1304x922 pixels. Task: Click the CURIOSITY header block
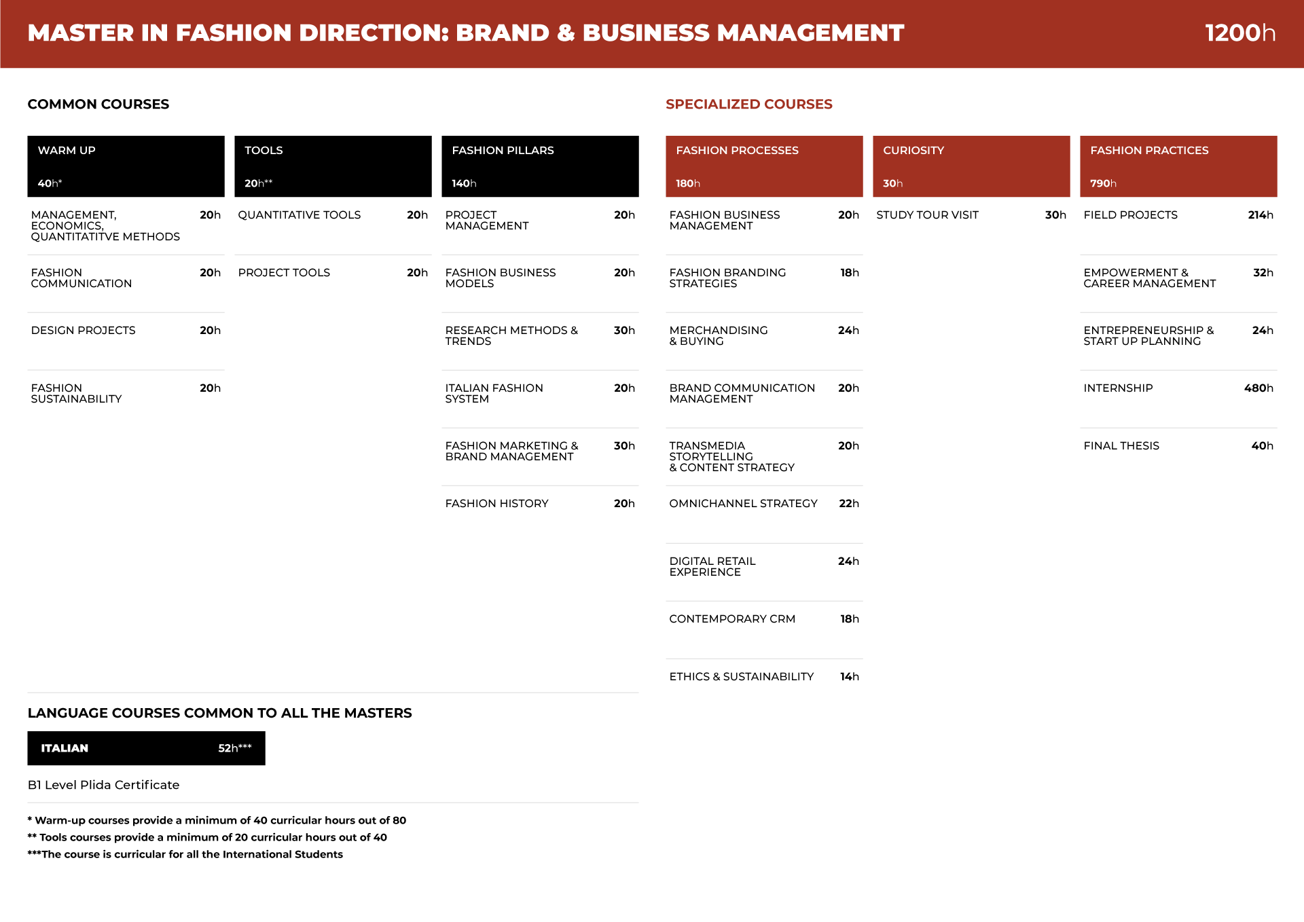tap(971, 166)
